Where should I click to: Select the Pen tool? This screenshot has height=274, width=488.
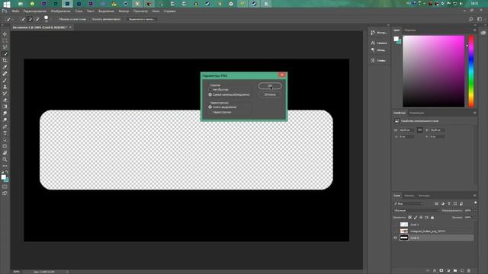pos(5,126)
